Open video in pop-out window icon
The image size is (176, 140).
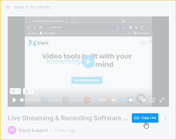pyautogui.click(x=153, y=100)
